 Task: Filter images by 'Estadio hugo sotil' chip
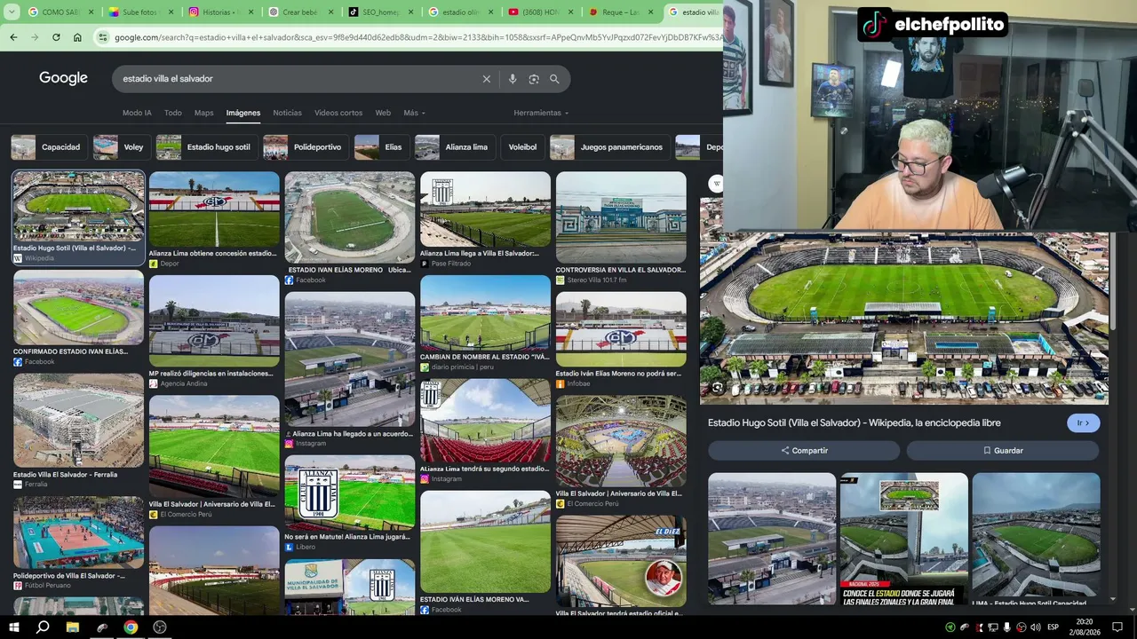[206, 147]
